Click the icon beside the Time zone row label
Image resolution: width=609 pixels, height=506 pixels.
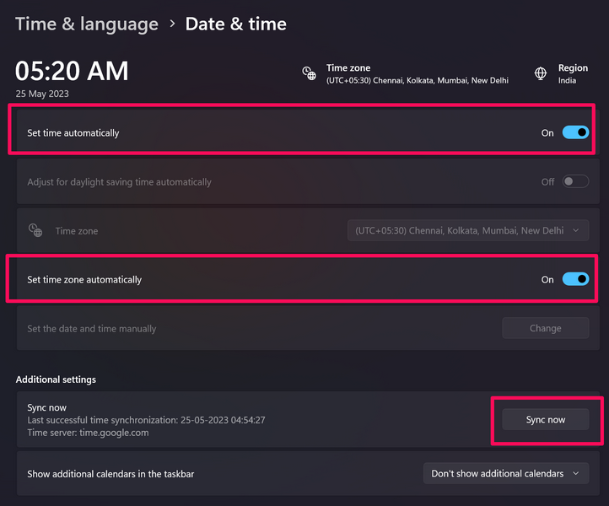coord(35,230)
